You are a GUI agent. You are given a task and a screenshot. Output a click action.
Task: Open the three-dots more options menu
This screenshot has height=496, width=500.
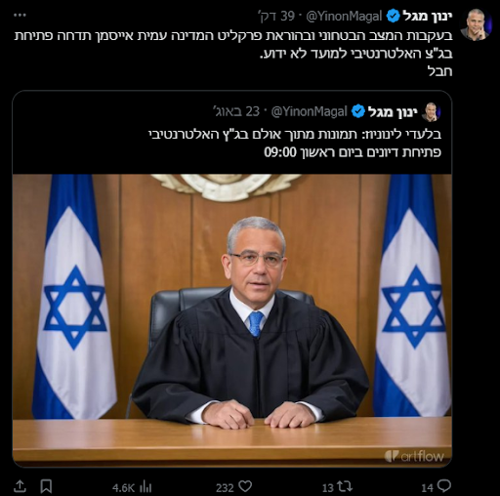point(21,15)
